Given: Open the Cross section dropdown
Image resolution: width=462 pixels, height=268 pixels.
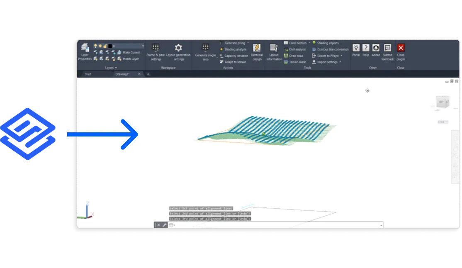Looking at the screenshot, I should (309, 43).
